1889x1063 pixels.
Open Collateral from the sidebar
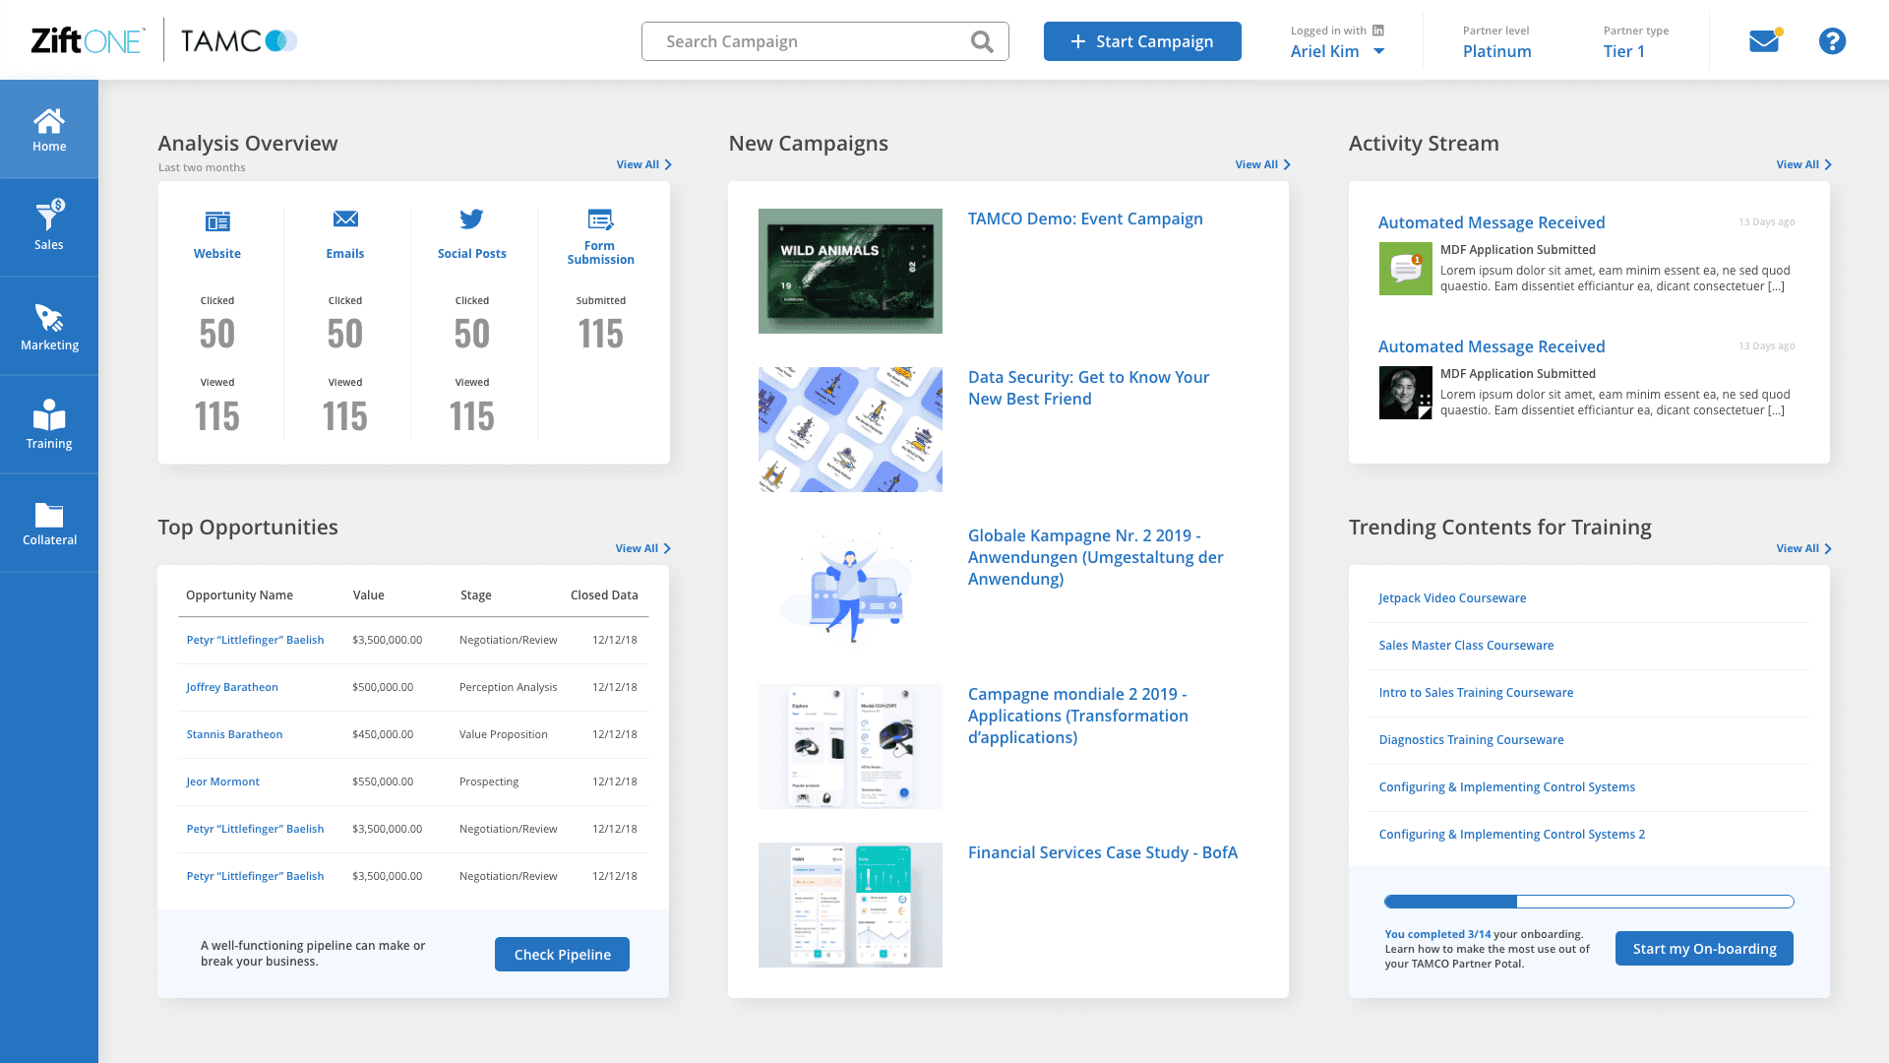click(x=49, y=524)
